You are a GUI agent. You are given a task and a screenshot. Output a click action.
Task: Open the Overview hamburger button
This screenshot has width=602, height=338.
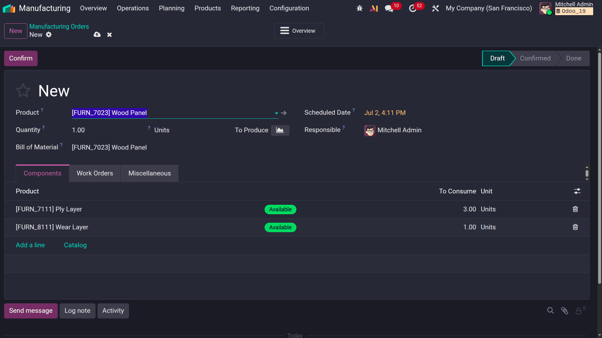[x=299, y=31]
